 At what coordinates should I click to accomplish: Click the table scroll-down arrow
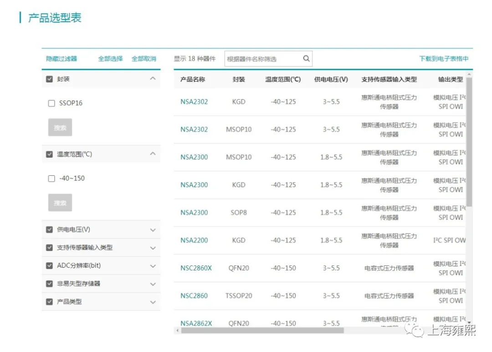[x=469, y=322]
